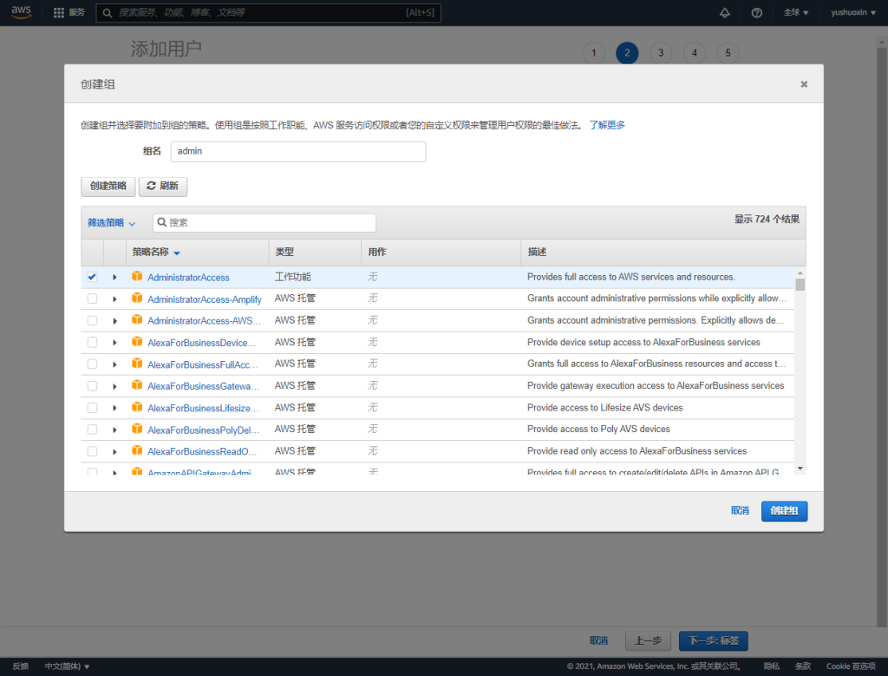Click the AlexaForBusinessGateway policy box icon

(x=136, y=385)
